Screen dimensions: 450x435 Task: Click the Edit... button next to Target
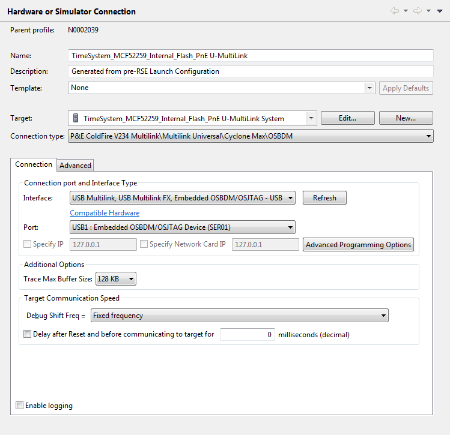[x=347, y=118]
